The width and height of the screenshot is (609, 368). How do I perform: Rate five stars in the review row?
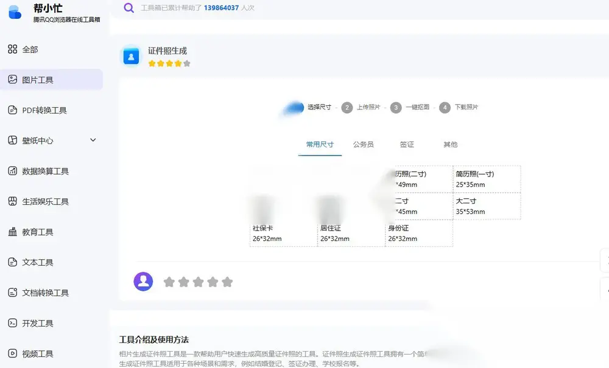tap(227, 282)
